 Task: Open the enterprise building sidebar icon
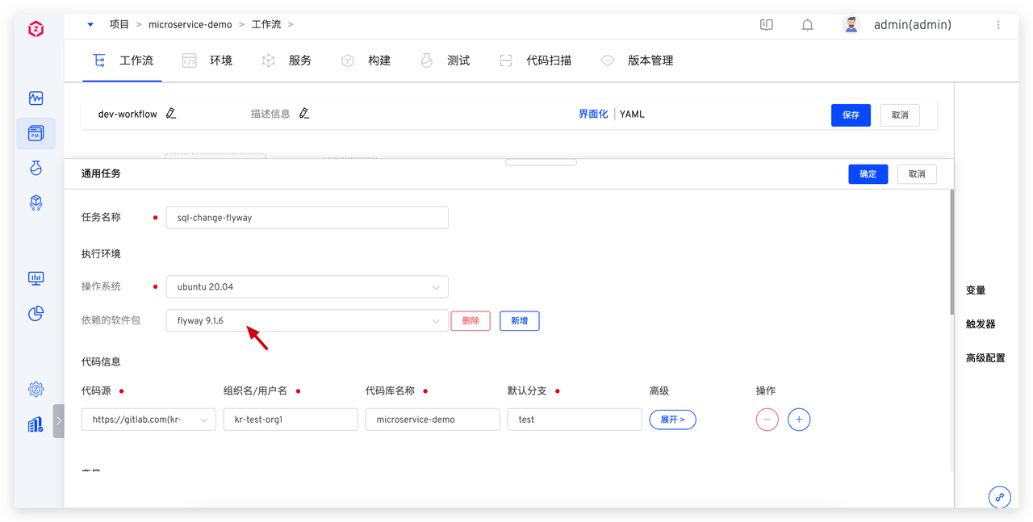click(x=36, y=424)
